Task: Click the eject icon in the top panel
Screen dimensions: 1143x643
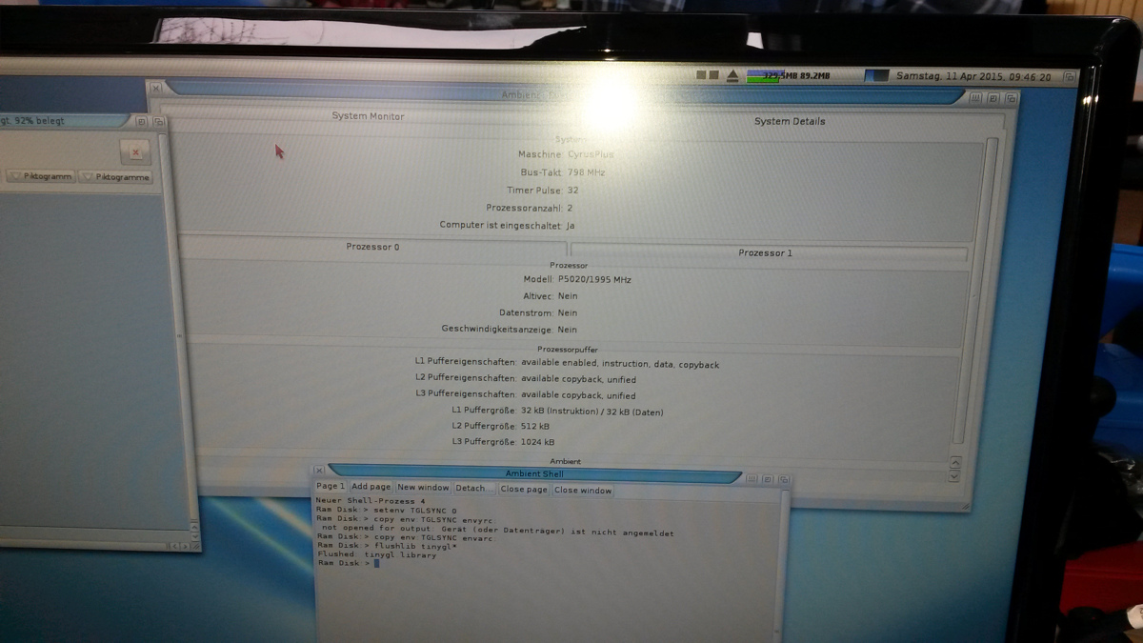Action: pos(732,75)
